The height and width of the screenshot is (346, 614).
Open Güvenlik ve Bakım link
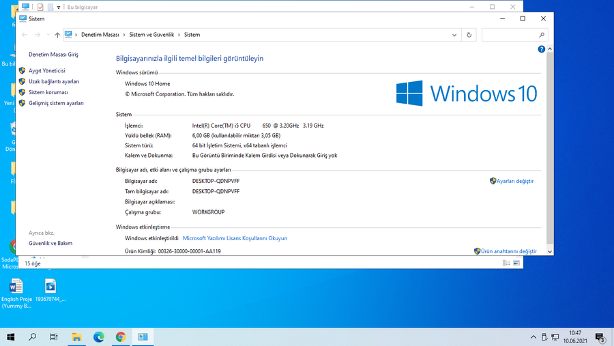pyautogui.click(x=50, y=244)
